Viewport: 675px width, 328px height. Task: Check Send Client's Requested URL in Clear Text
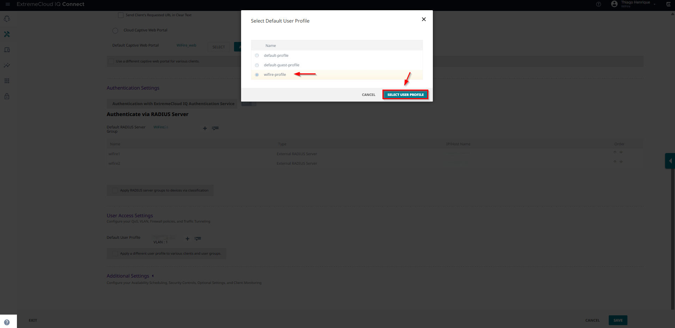(x=121, y=15)
